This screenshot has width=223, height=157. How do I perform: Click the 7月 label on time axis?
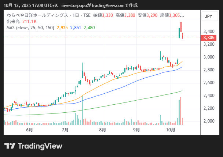coord(65,130)
